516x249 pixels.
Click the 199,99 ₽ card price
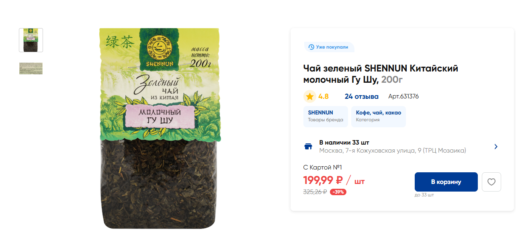(323, 180)
